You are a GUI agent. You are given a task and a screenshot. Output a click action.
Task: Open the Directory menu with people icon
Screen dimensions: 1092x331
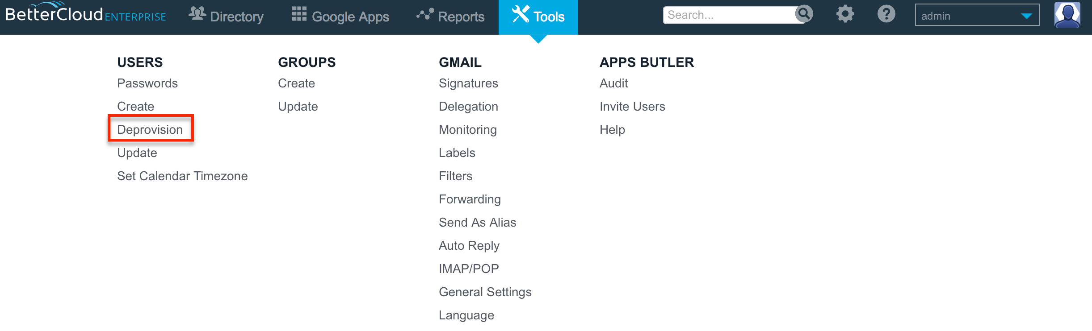pos(226,16)
